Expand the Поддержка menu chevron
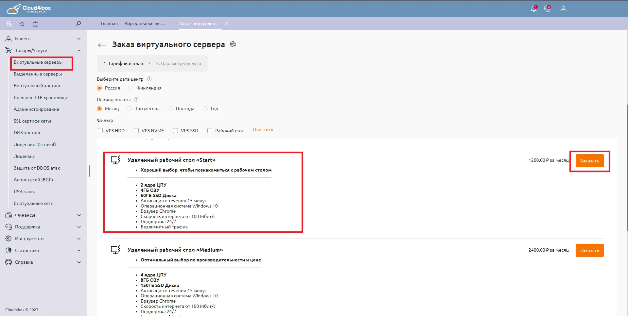The height and width of the screenshot is (316, 628). pyautogui.click(x=79, y=227)
